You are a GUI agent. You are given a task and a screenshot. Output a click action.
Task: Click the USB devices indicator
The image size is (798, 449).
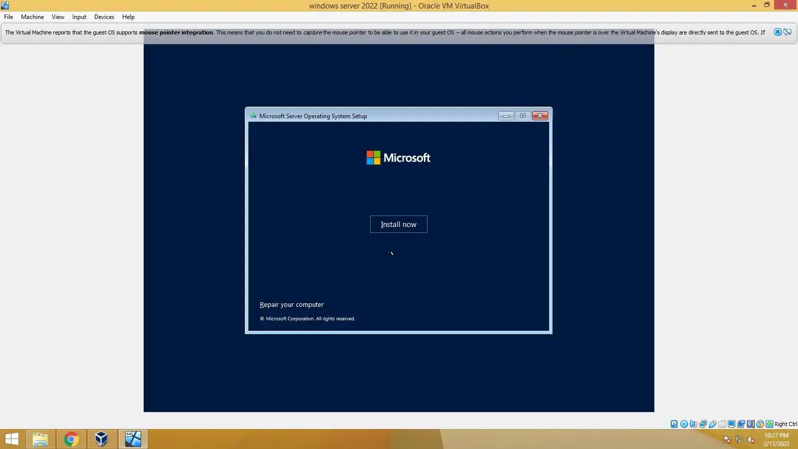[x=712, y=424]
